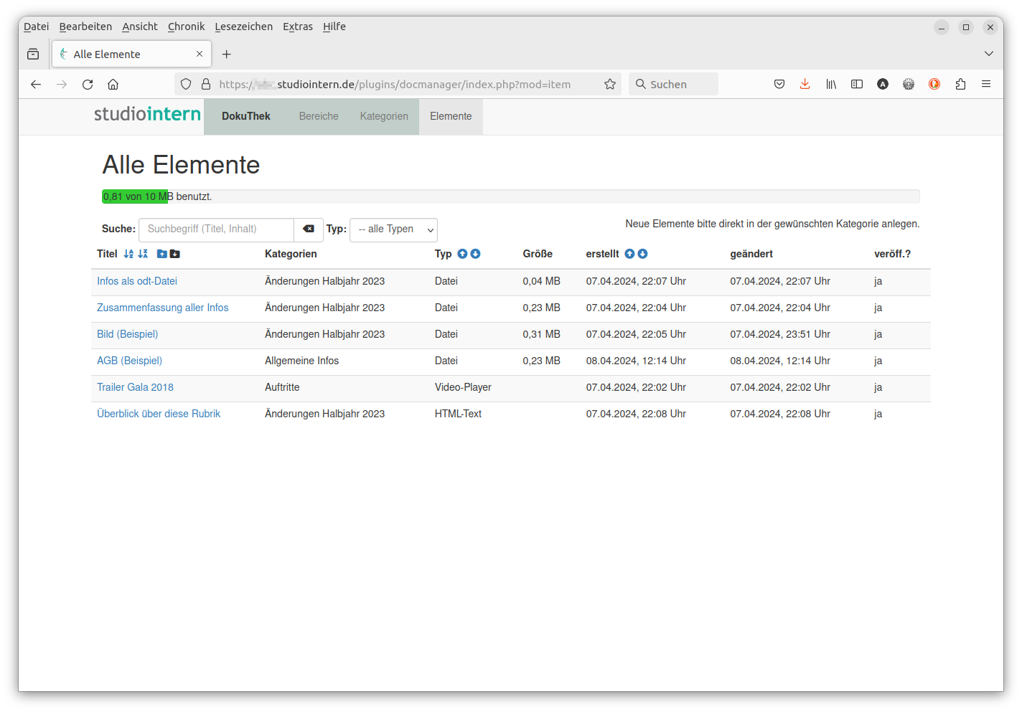
Task: Click the blue folder up-arrow icon beside Titel
Action: [x=161, y=254]
